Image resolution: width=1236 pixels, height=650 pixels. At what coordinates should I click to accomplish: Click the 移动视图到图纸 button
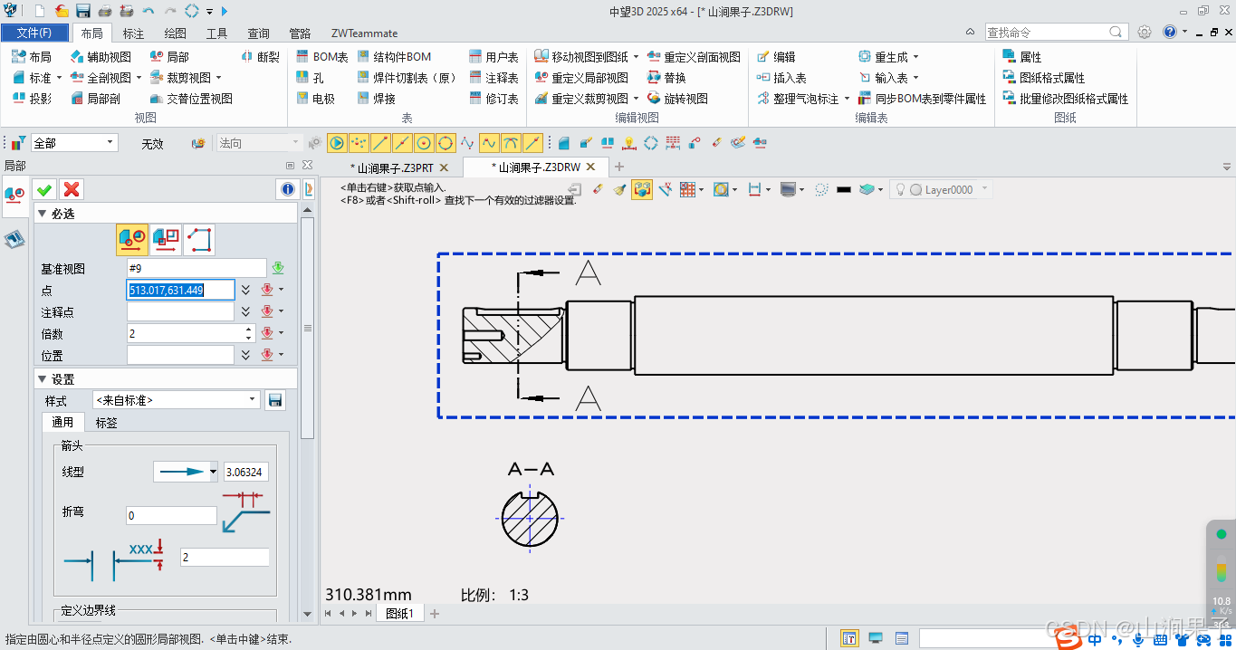coord(589,56)
